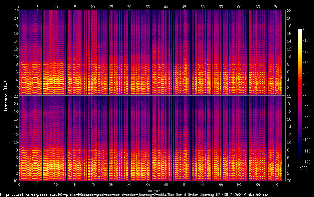Click the "35" tick on the bottom time axis
Image resolution: width=314 pixels, height=197 pixels.
click(148, 185)
